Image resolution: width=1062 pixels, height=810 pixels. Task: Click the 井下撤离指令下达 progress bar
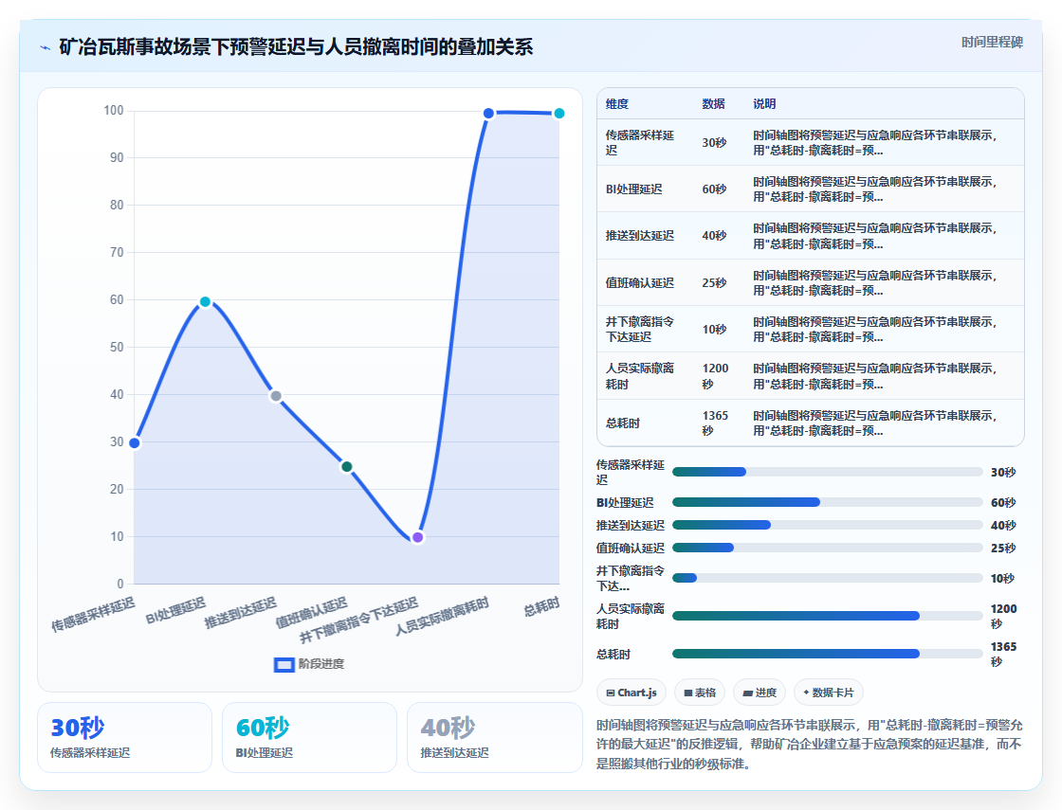tap(828, 578)
